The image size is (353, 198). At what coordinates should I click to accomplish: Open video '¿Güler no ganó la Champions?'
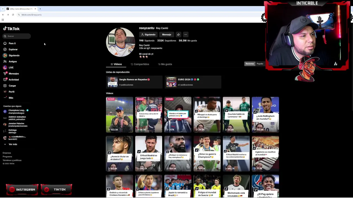point(207,153)
